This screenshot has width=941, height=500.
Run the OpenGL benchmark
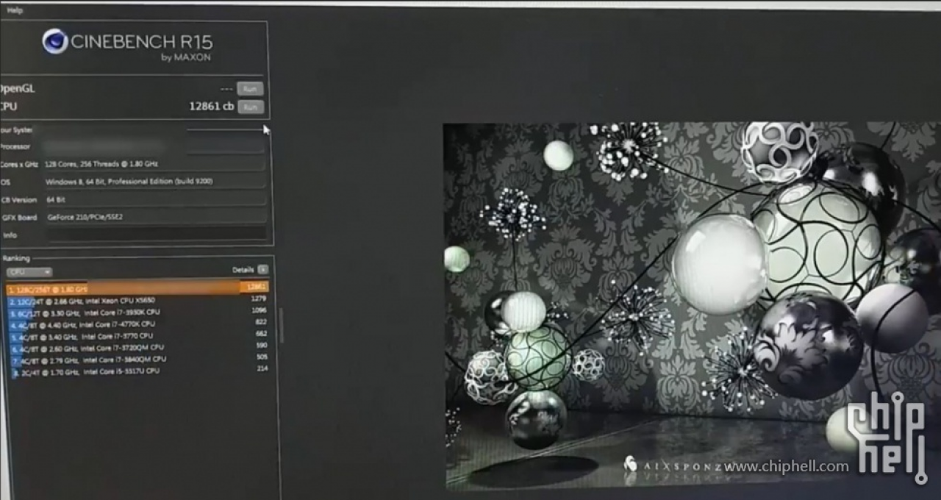[x=250, y=88]
